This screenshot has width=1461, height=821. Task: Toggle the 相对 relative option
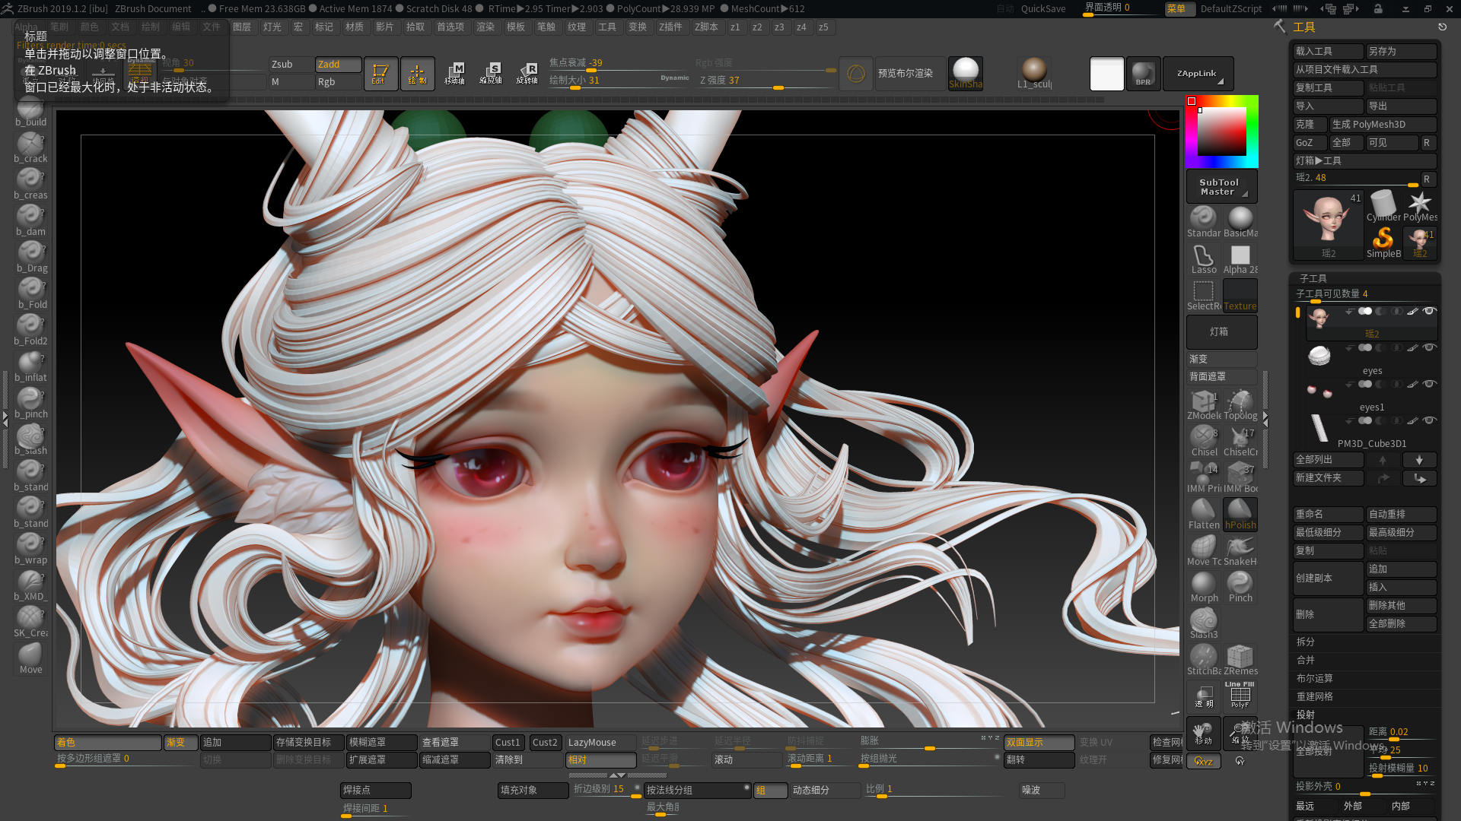pyautogui.click(x=601, y=760)
